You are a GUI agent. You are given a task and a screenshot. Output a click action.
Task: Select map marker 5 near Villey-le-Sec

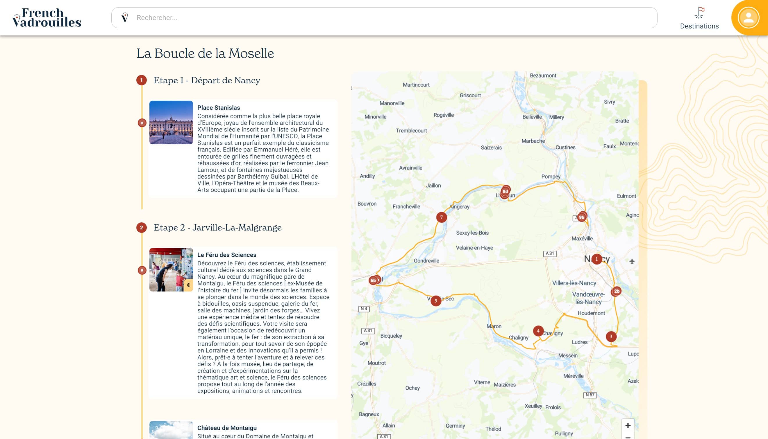point(435,301)
